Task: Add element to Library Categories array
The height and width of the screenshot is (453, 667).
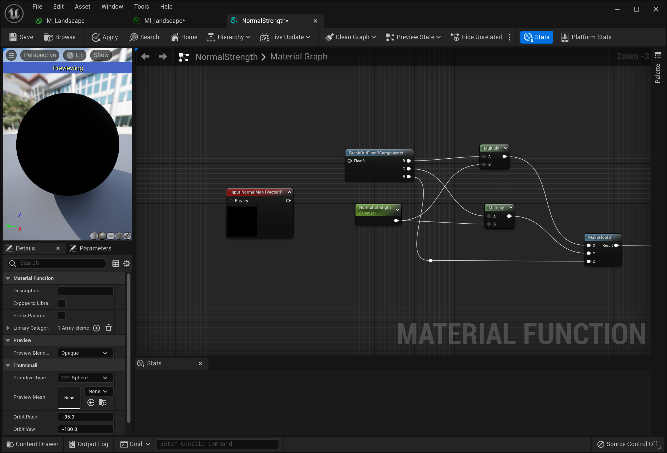Action: tap(96, 328)
